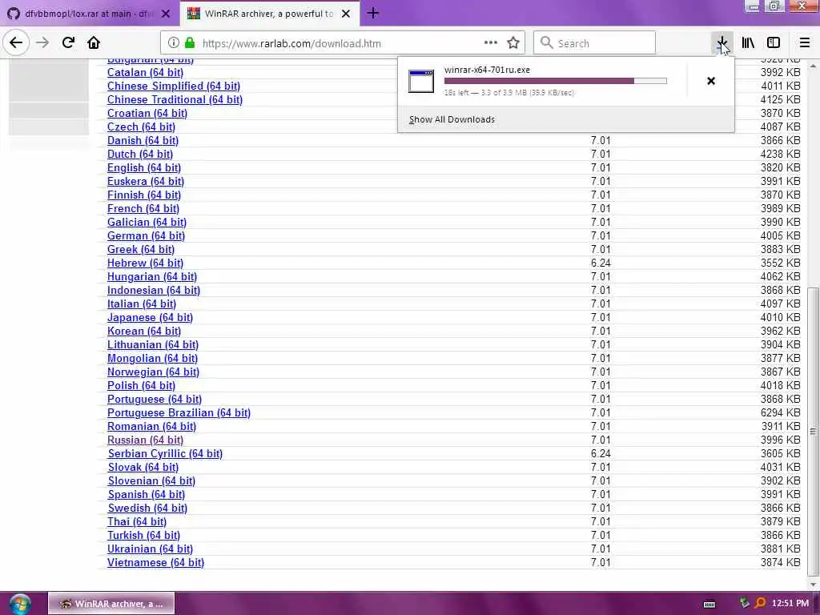Screen dimensions: 820x615
Task: Bookmark this page with the star
Action: coord(513,43)
